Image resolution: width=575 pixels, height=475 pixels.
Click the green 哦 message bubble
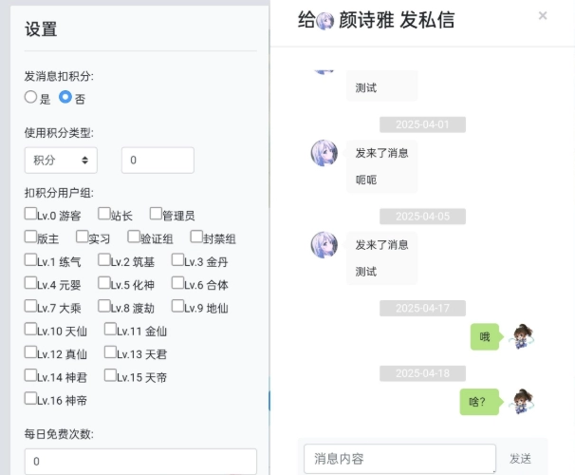(x=485, y=336)
